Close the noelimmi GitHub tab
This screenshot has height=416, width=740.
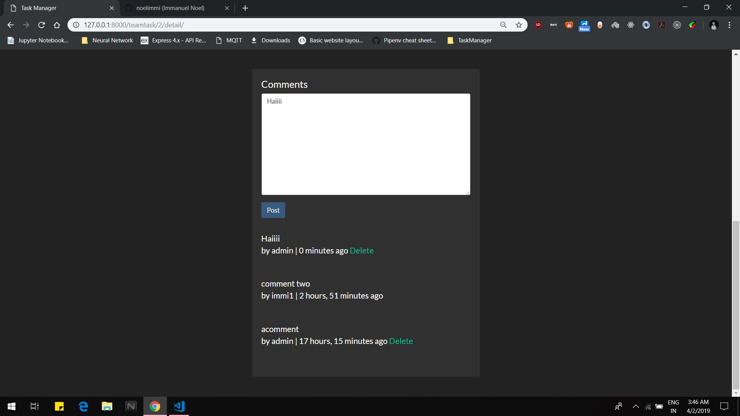pos(227,8)
